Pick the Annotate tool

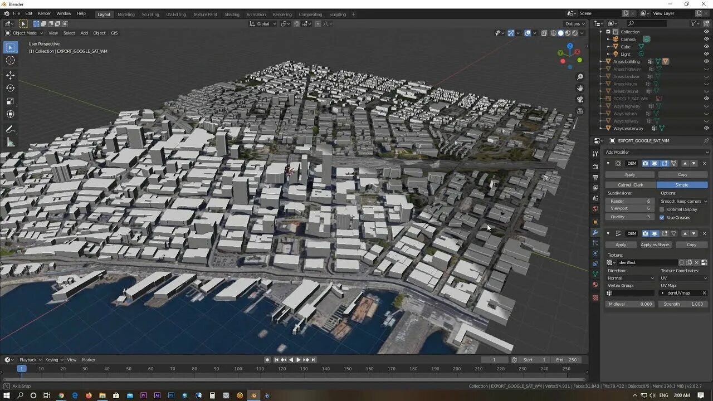(x=10, y=129)
